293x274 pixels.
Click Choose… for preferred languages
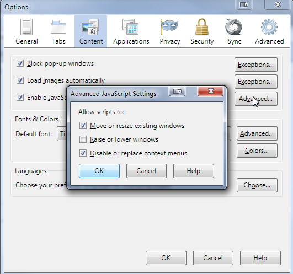tap(257, 185)
